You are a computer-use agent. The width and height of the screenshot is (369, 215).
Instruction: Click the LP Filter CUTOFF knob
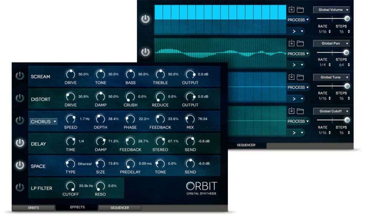click(70, 186)
